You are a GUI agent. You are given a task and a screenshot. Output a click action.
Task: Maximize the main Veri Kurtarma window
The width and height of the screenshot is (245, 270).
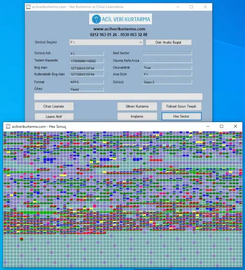191,7
